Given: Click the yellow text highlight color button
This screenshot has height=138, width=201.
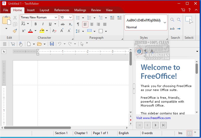Looking at the screenshot, I should click(x=42, y=31).
